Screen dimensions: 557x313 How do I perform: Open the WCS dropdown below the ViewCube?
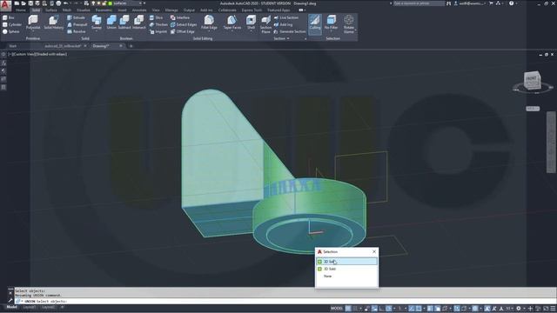pos(533,108)
